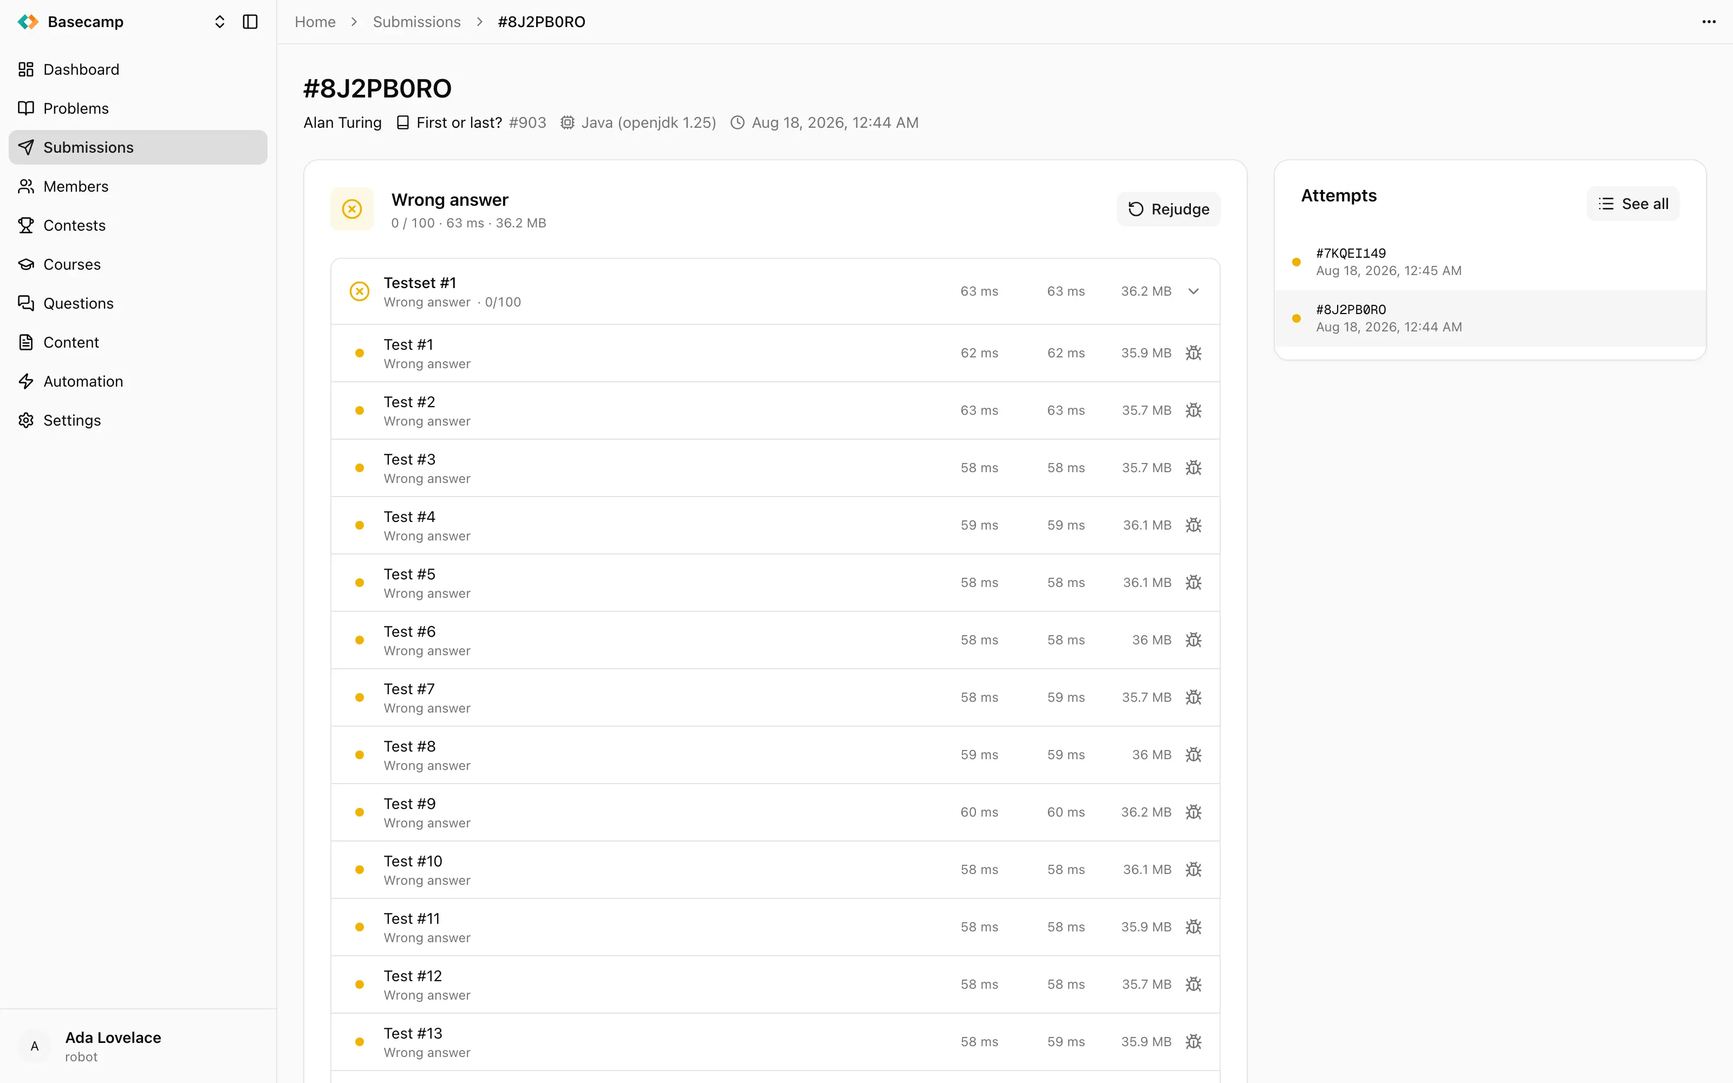
Task: Open Courses from the sidebar
Action: coord(138,264)
